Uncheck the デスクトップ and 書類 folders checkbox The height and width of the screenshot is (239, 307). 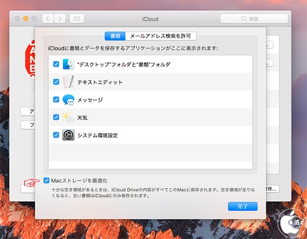[56, 64]
